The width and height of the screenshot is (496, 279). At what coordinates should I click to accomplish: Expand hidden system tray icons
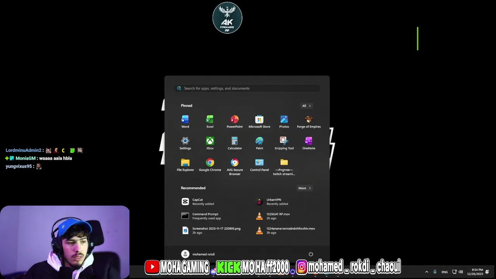point(427,272)
